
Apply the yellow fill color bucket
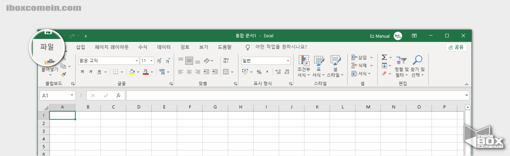click(x=132, y=72)
